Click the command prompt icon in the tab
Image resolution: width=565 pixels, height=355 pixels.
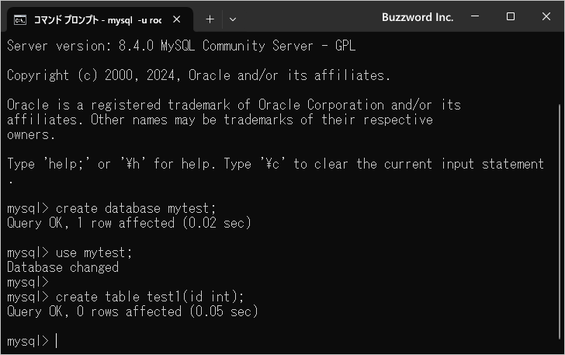click(x=20, y=20)
